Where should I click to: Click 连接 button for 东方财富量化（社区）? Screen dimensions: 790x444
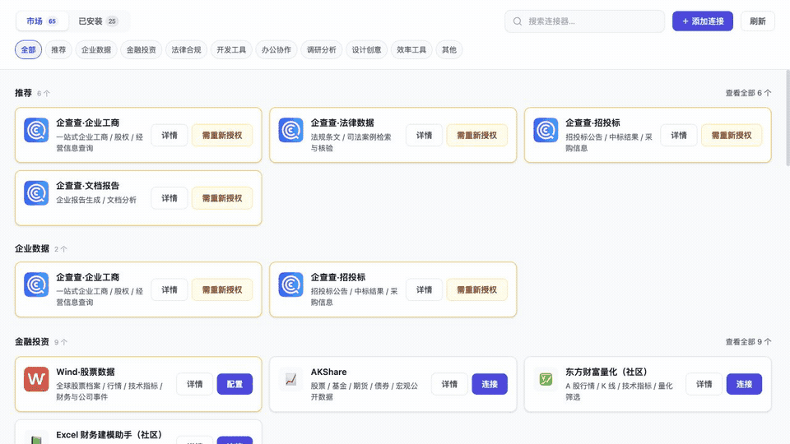tap(744, 384)
